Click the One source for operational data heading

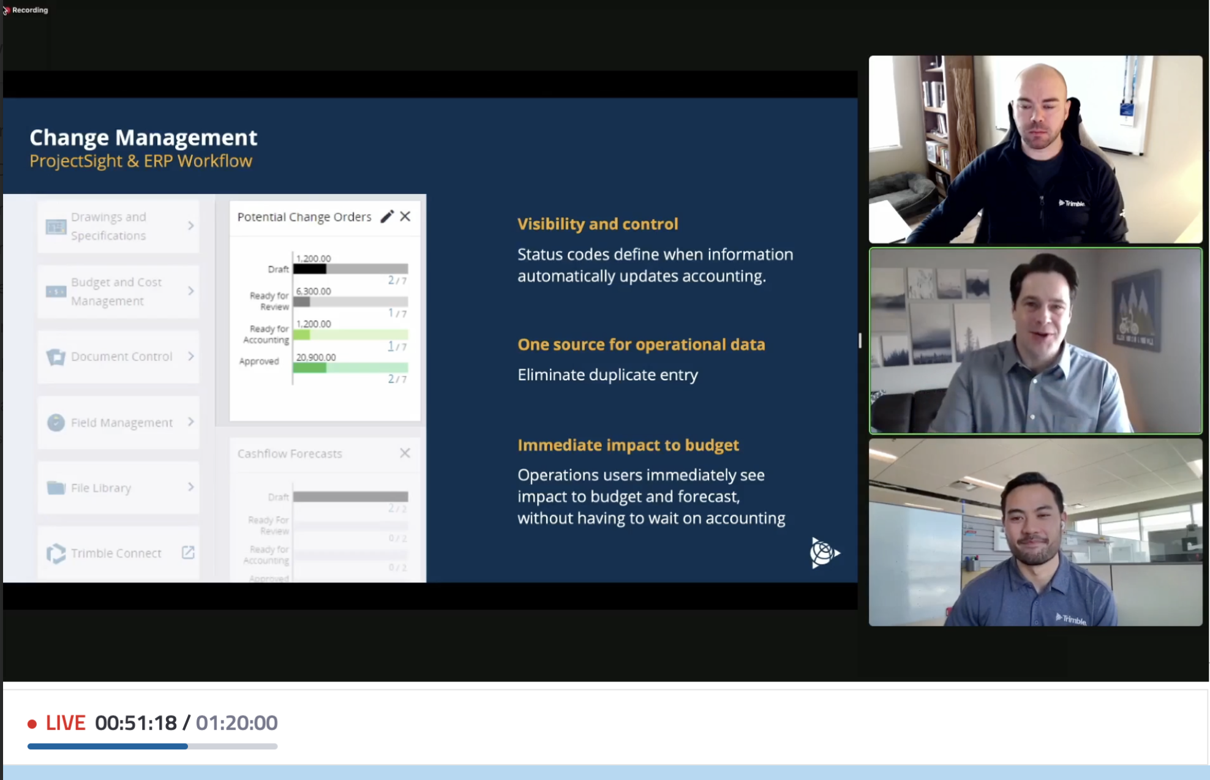coord(641,345)
